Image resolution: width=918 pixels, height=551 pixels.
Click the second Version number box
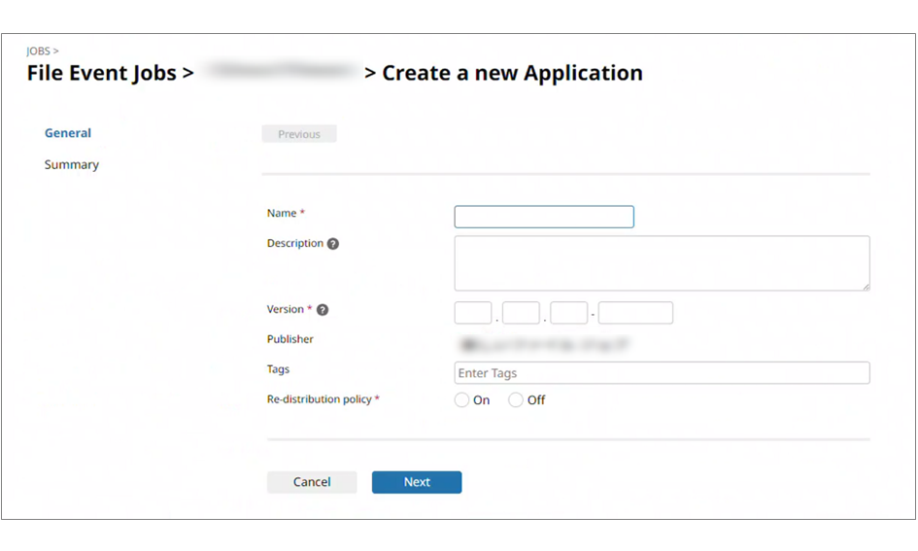pos(521,313)
